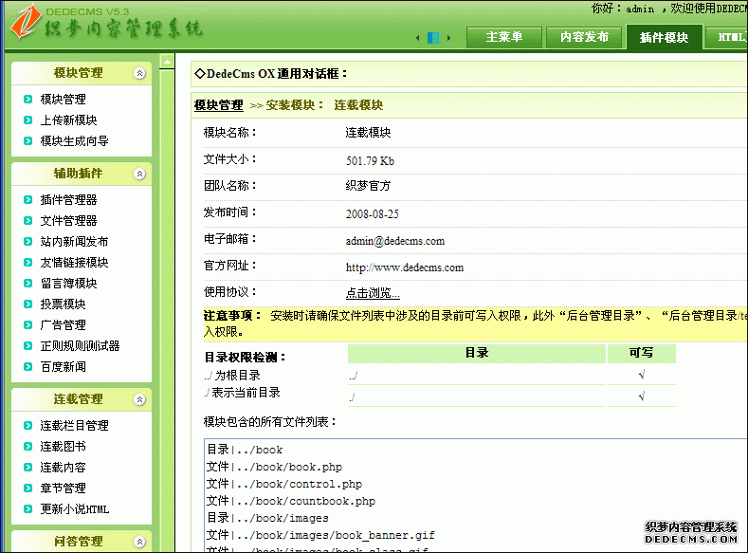Open 投票模块 page
Screen dimensions: 748x553
tap(64, 304)
